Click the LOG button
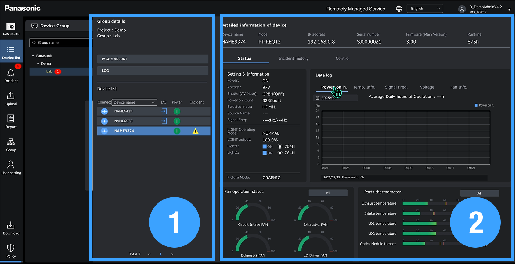This screenshot has height=264, width=515. coord(153,71)
